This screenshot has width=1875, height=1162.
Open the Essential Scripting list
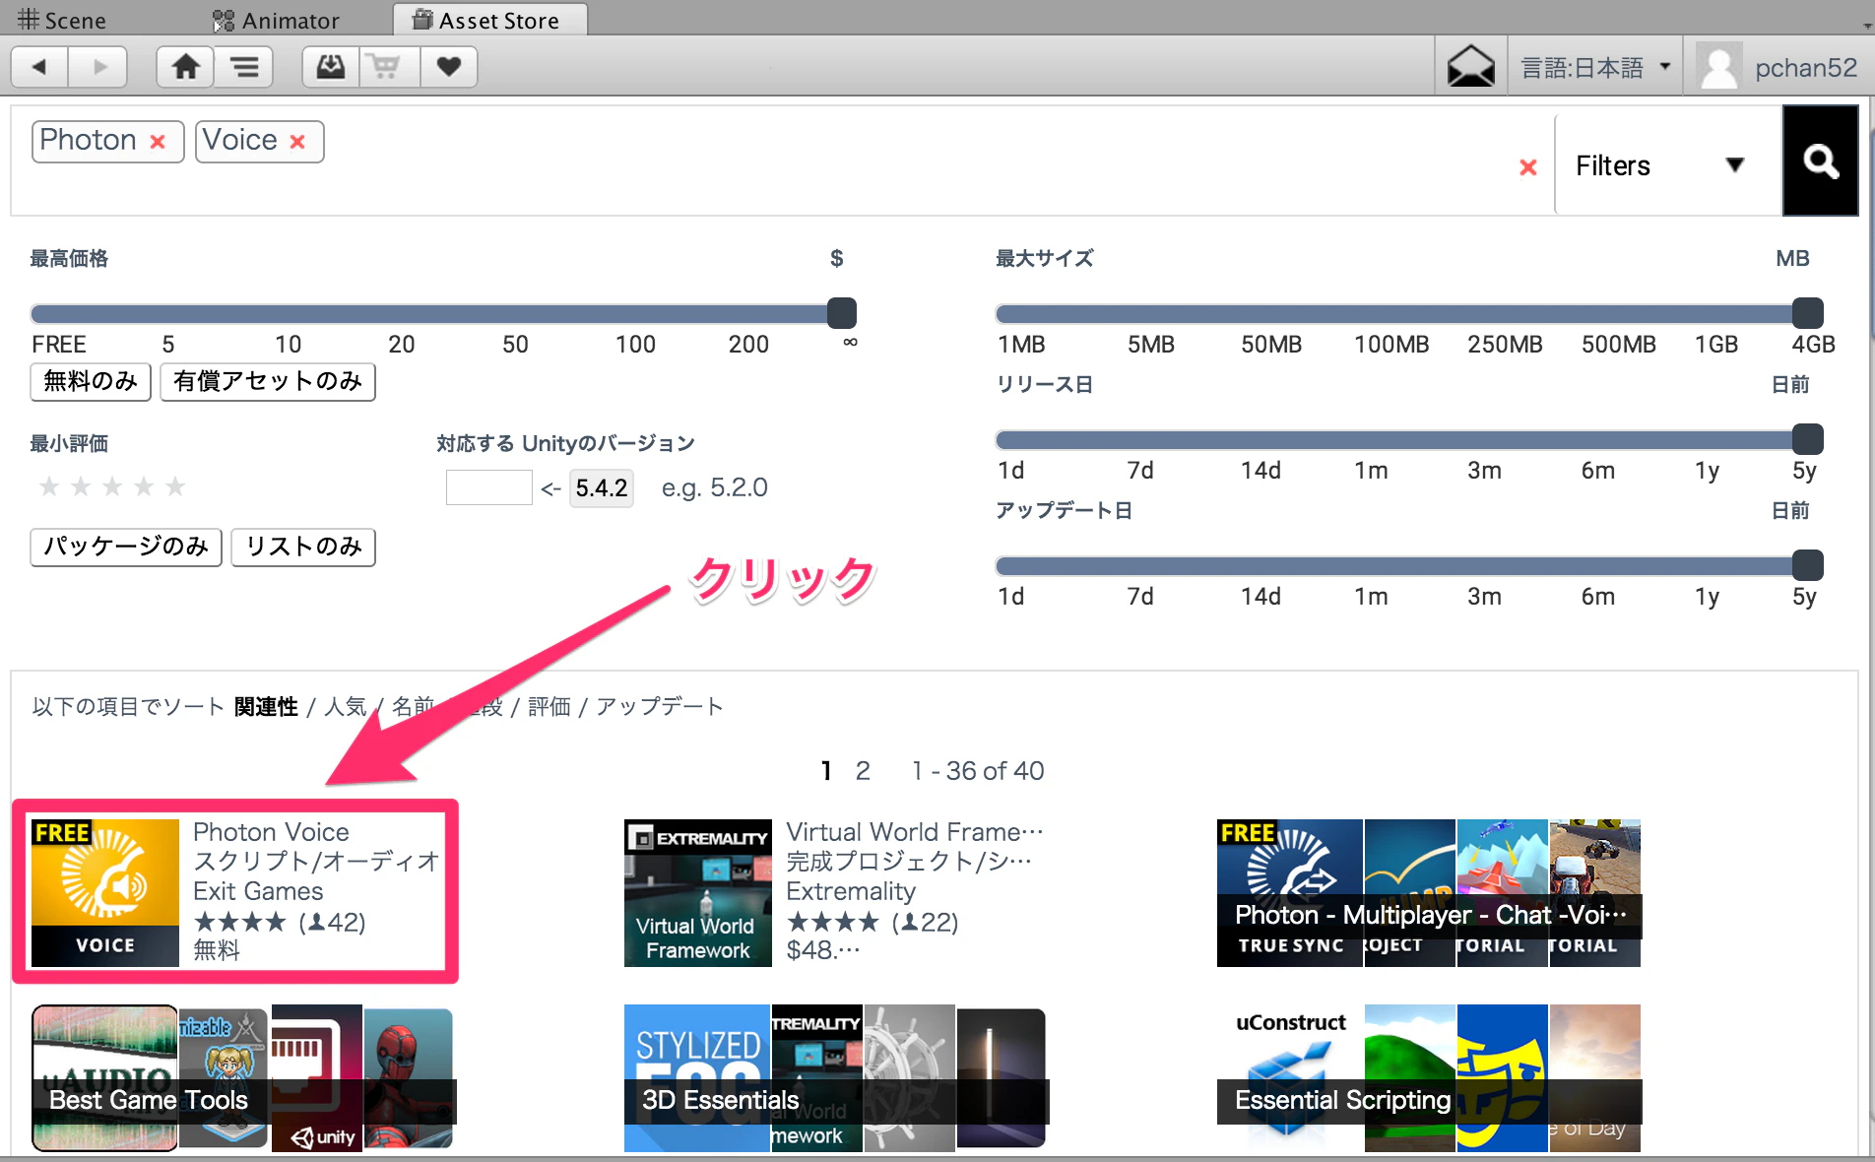(x=1429, y=1077)
